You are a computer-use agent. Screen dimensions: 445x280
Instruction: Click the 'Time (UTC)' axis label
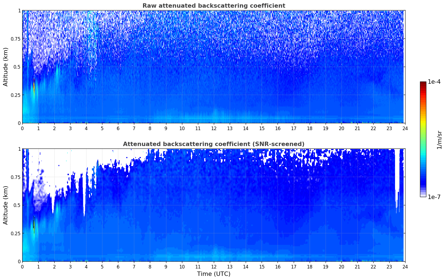point(214,274)
